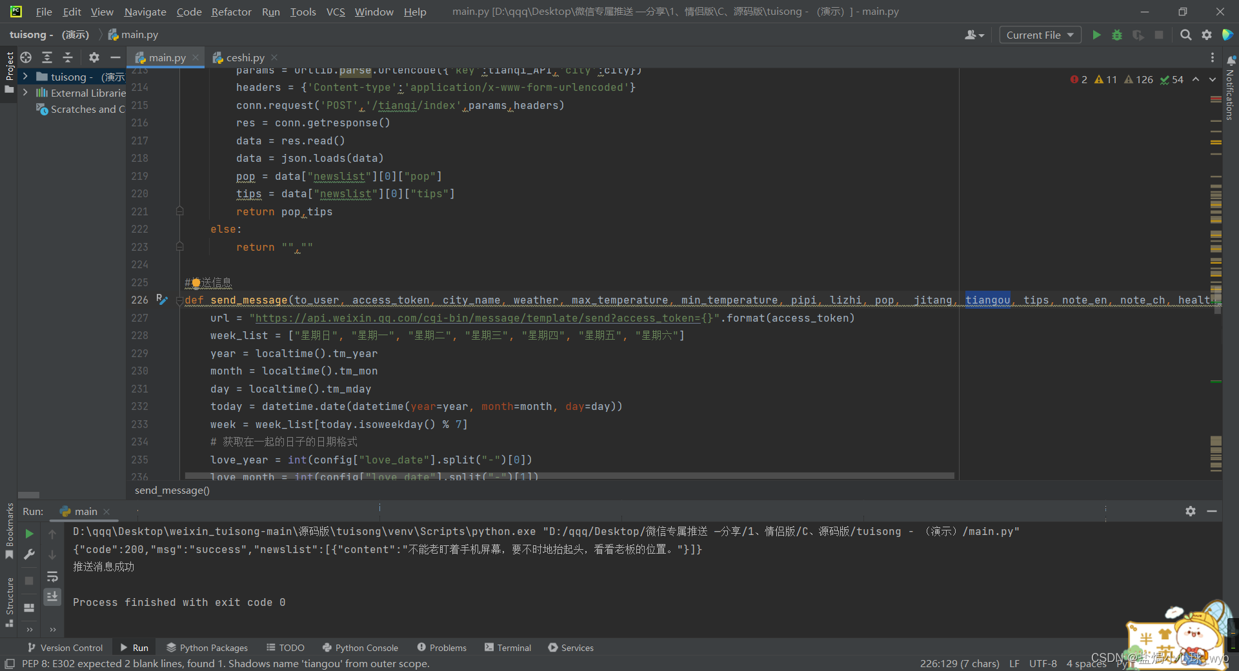Open the Current File run configuration dropdown
The width and height of the screenshot is (1239, 671).
click(x=1040, y=35)
